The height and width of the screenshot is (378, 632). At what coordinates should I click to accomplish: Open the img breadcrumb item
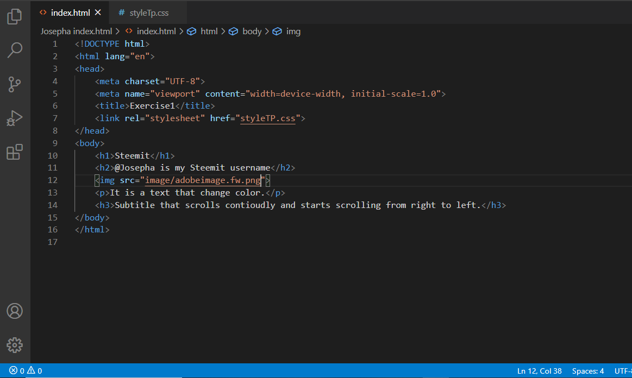tap(293, 31)
